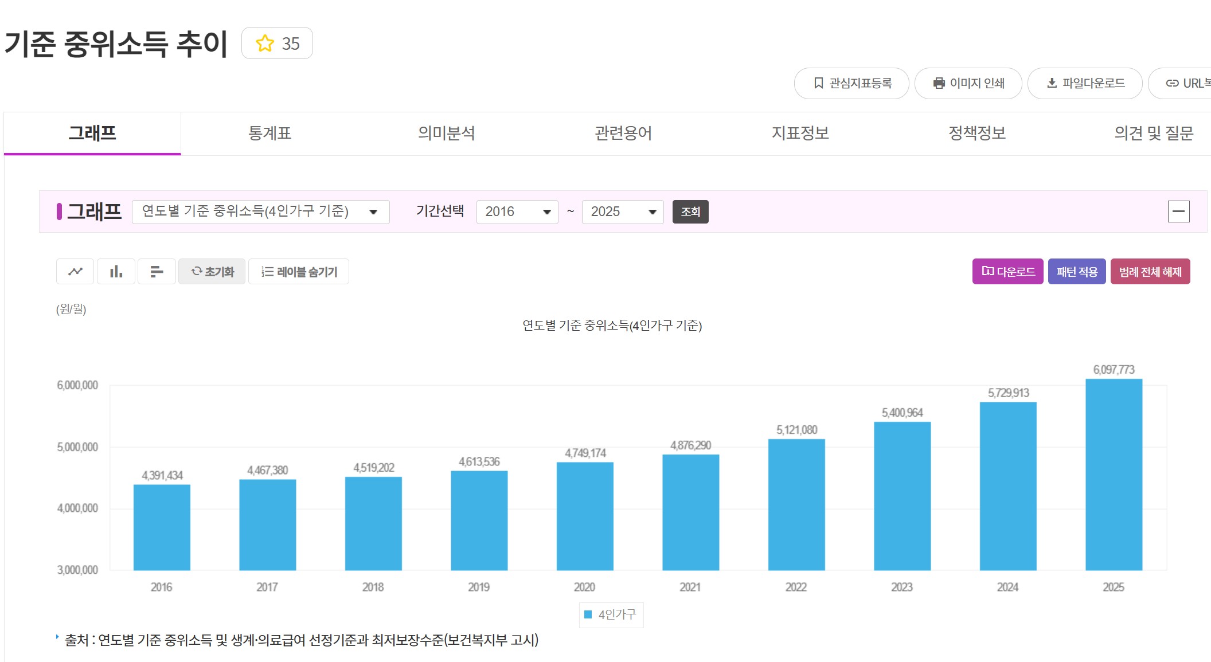The height and width of the screenshot is (662, 1211).
Task: Switch to the 의미분석 tab
Action: pos(448,134)
